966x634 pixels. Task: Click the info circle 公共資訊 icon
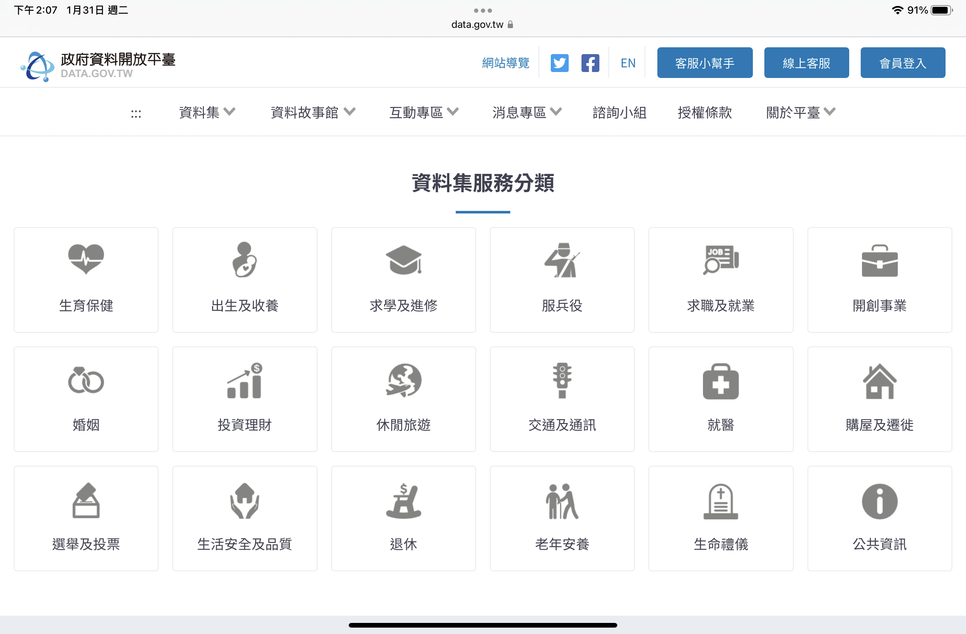pyautogui.click(x=879, y=501)
